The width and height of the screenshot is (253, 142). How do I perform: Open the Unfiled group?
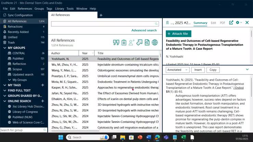coord(24,37)
